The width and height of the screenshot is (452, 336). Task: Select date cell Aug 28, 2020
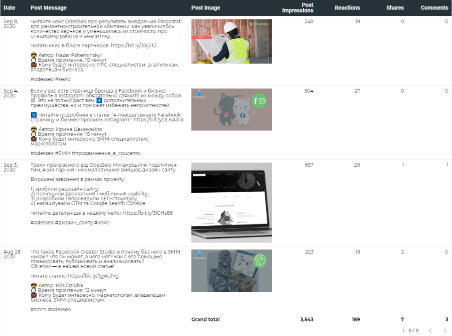pos(12,254)
